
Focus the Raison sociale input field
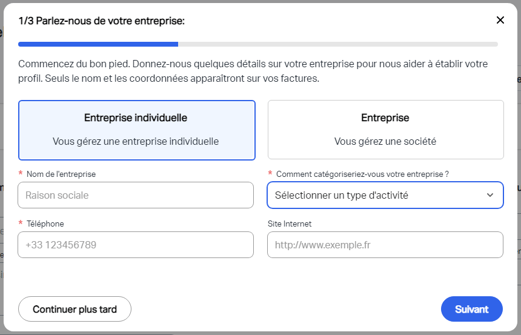click(136, 195)
